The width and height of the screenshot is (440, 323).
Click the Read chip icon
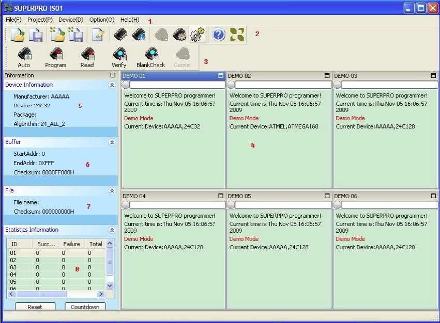(x=87, y=56)
